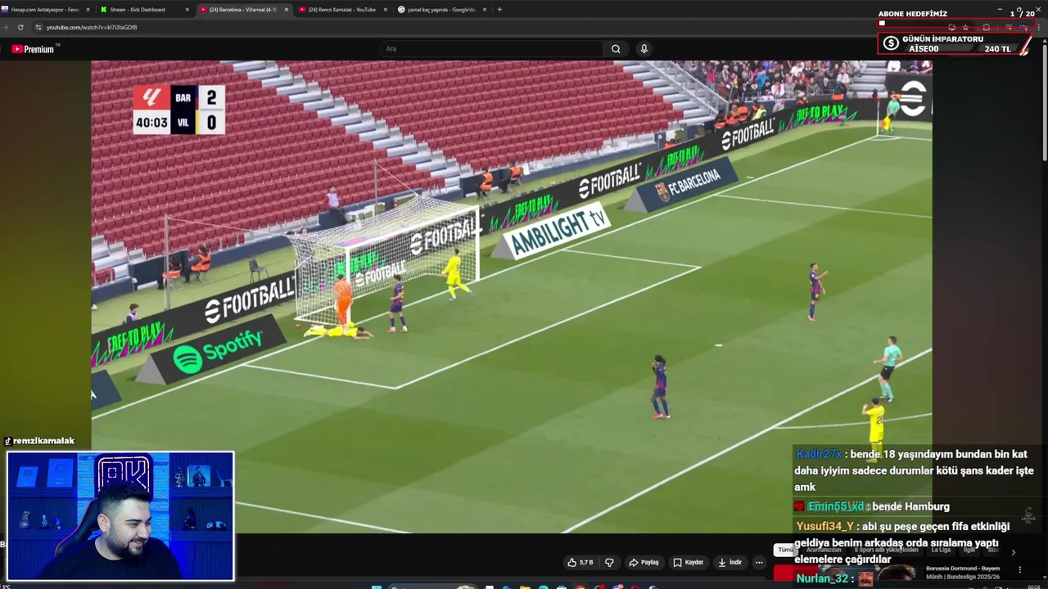1048x589 pixels.
Task: Show more filter chips with the right chevron
Action: (1013, 551)
